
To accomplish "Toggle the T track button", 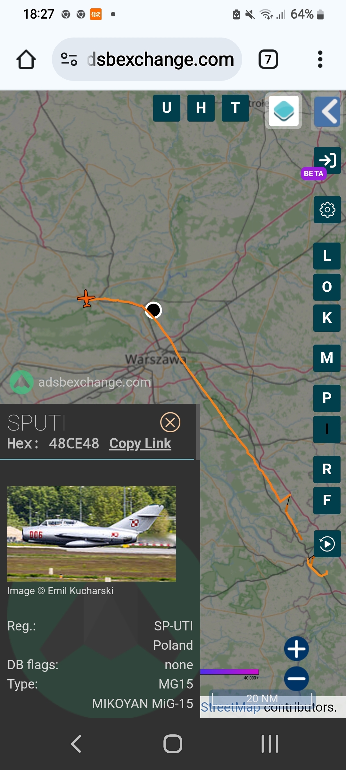I will coord(235,108).
